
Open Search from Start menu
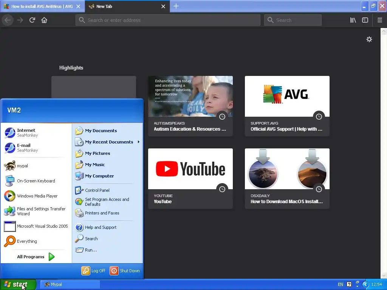pos(107,239)
